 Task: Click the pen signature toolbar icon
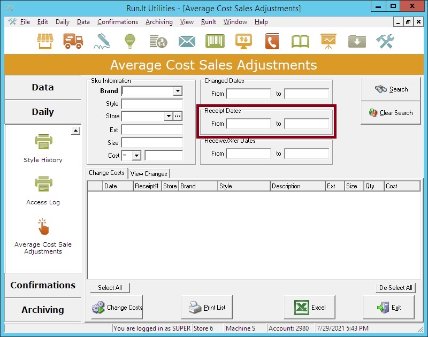click(x=102, y=42)
